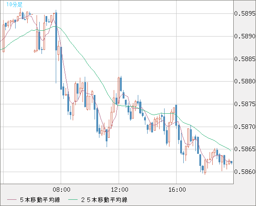Viewport: 256px width, 206px height.
Task: Click the 0.5880 price axis label
Action: 245,81
